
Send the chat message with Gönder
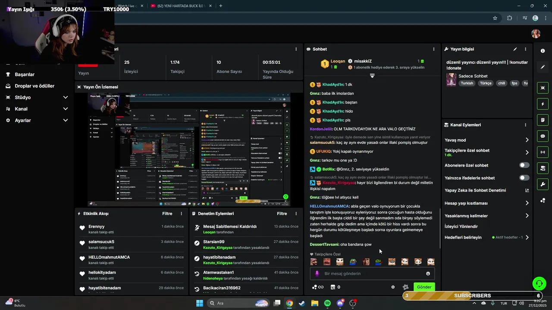(424, 287)
